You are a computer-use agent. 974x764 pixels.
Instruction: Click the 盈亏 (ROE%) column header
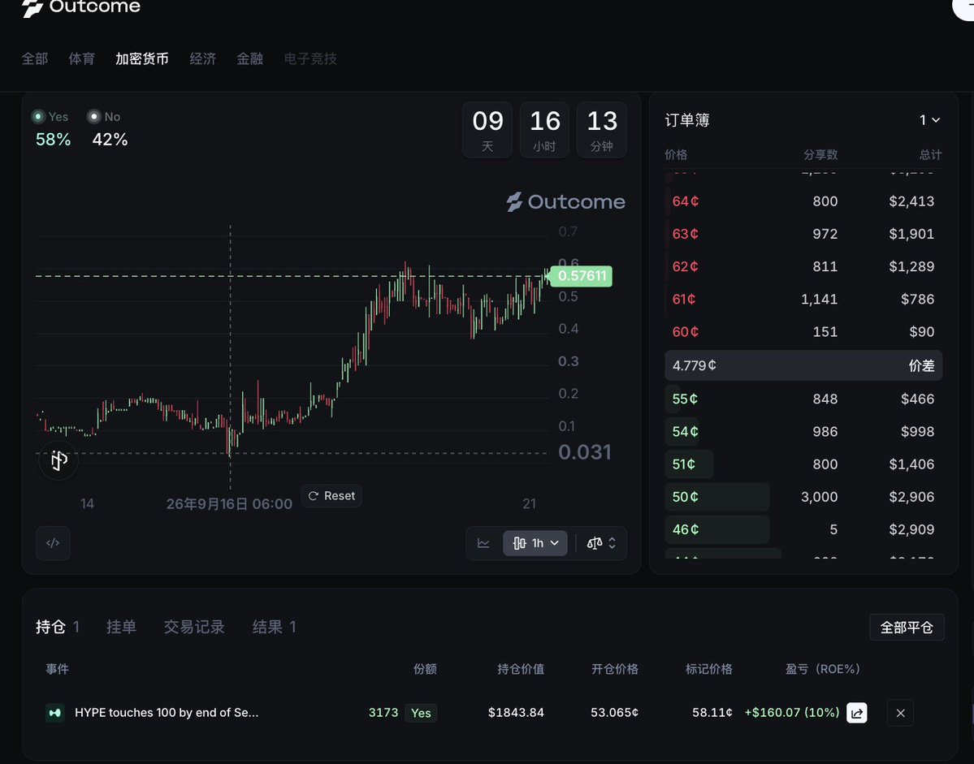coord(822,669)
